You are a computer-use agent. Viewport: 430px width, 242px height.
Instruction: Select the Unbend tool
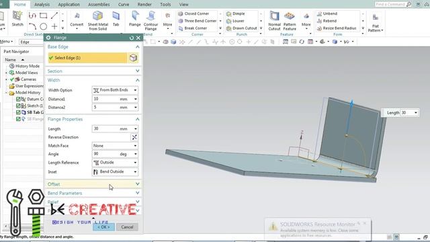click(327, 13)
